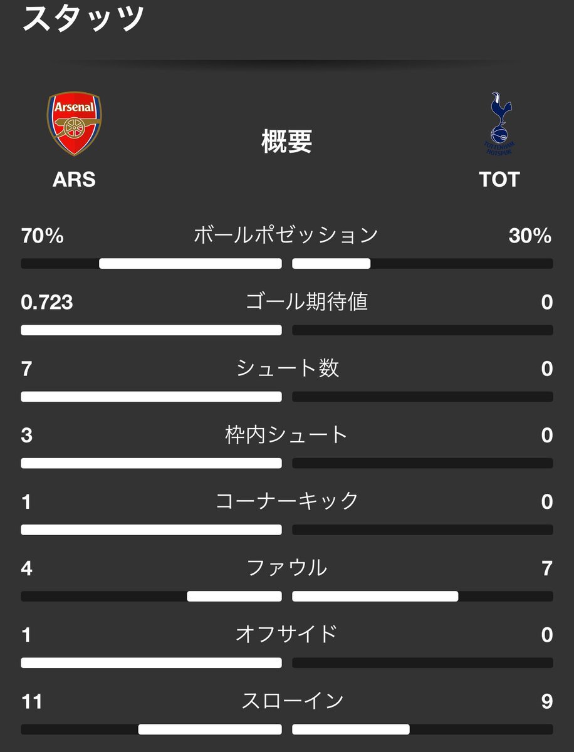
Task: Click the ゴール期待値 stat label
Action: 306,302
